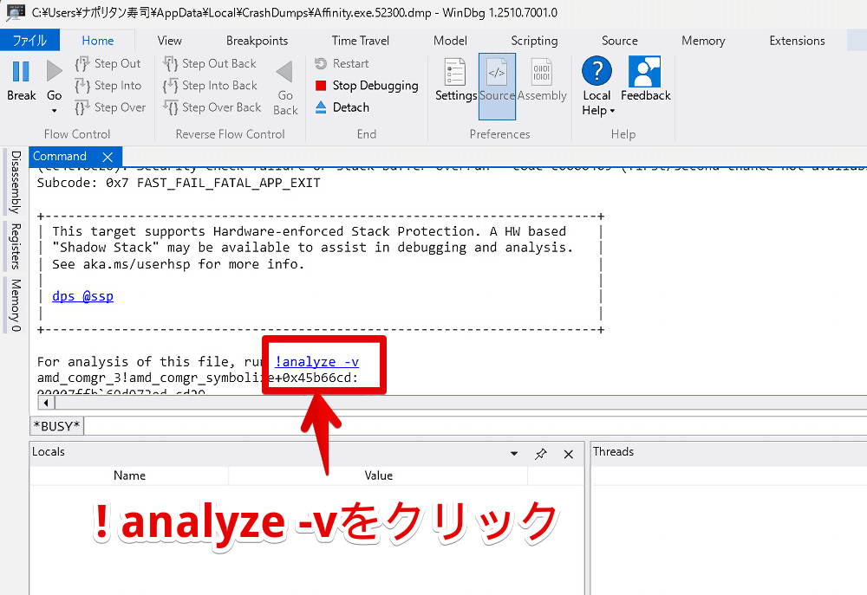
Task: Pin the Locals panel
Action: point(541,454)
